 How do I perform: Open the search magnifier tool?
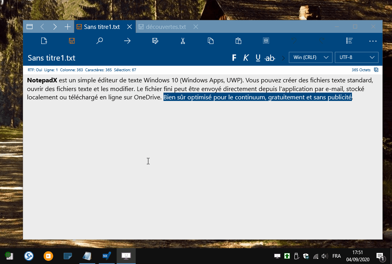pyautogui.click(x=100, y=41)
